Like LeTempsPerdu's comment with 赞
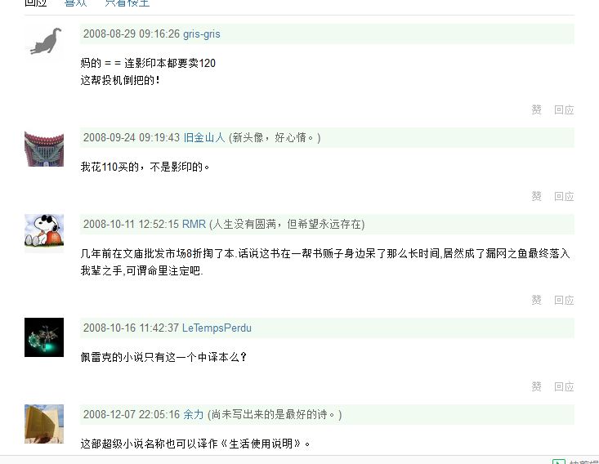This screenshot has width=599, height=464. [536, 386]
